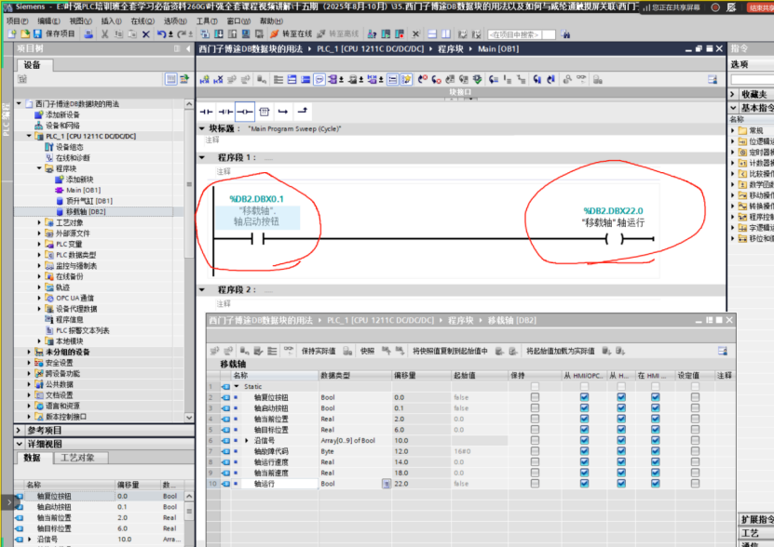The height and width of the screenshot is (547, 774).
Task: Click the delete X icon in toolbar
Action: coord(145,34)
